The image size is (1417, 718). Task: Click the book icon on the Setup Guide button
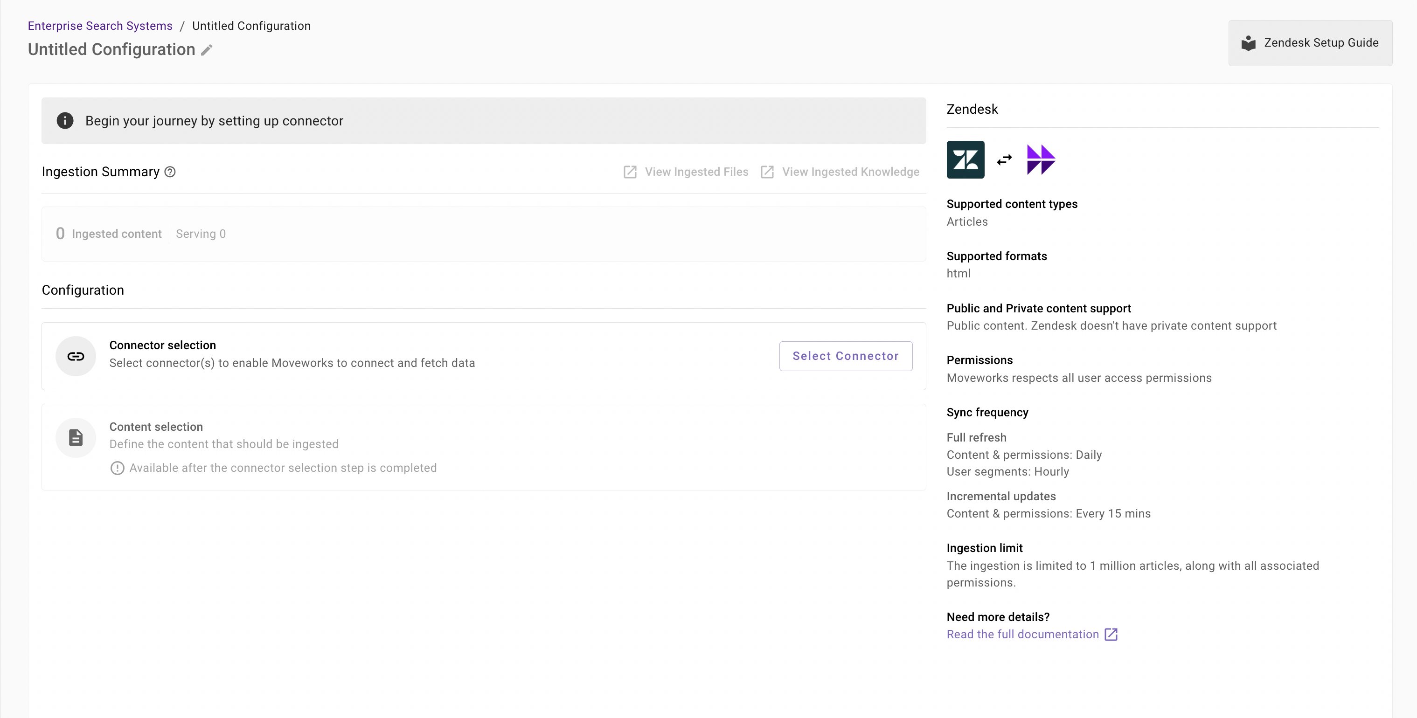point(1248,43)
